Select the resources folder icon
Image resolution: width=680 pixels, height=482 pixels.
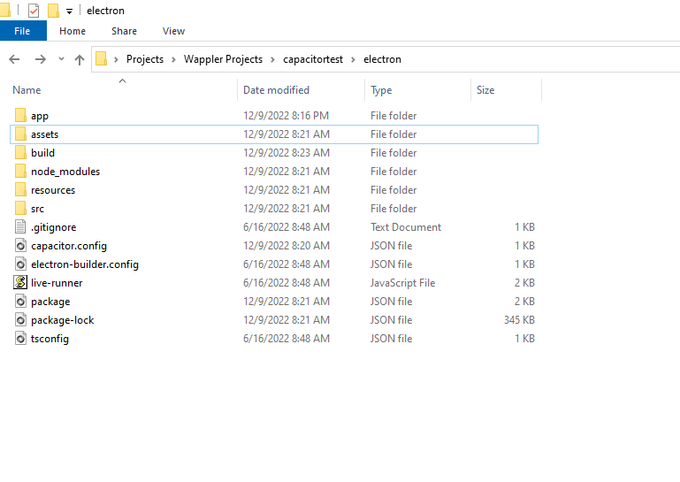click(x=20, y=190)
